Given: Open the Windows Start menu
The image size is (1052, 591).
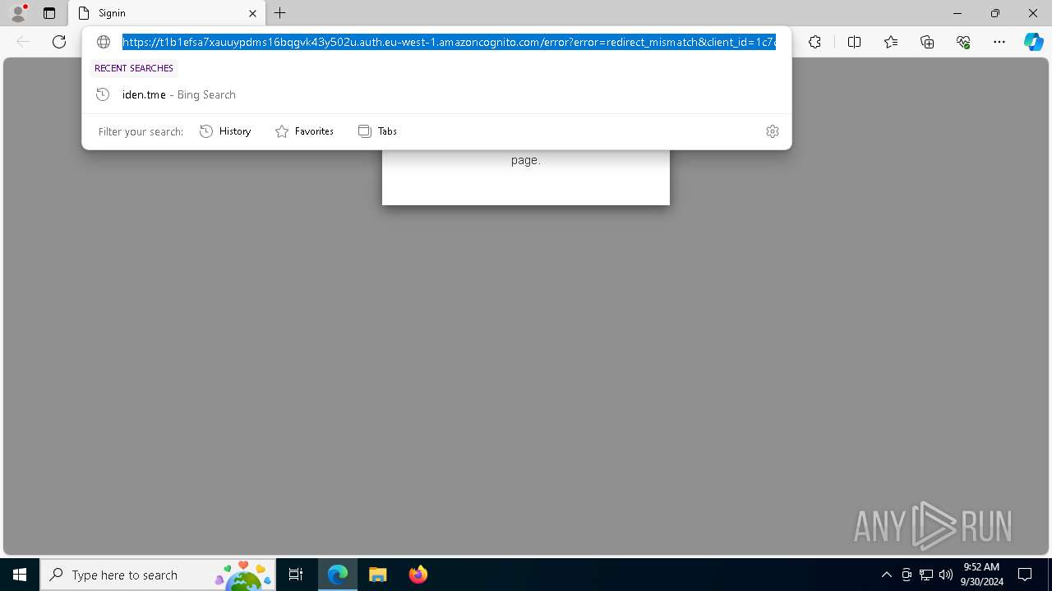Looking at the screenshot, I should pos(20,575).
